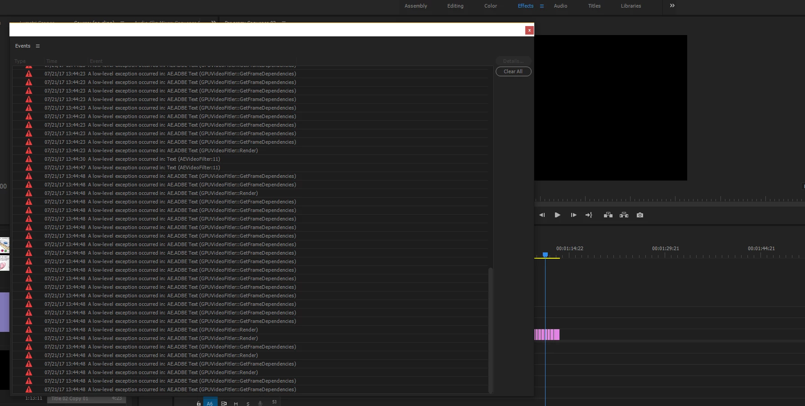Click warning icon of the 13:44:30 event

[29, 159]
